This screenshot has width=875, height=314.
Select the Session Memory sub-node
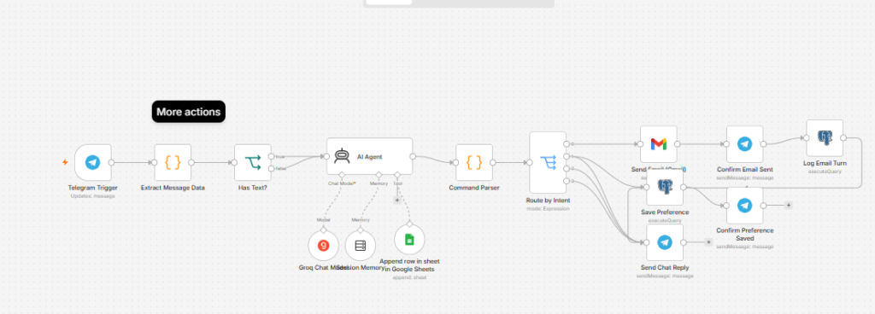[360, 246]
